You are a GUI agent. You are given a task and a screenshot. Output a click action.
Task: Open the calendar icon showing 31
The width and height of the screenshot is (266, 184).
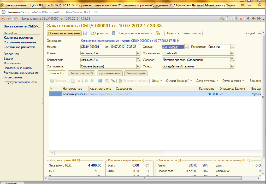point(241,18)
